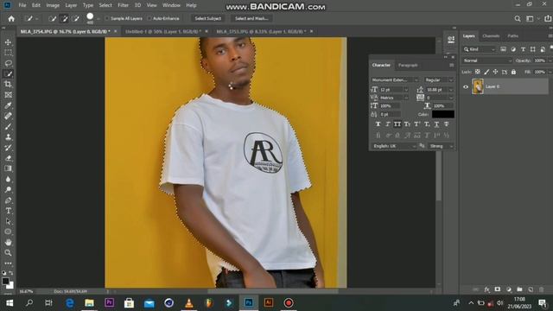Choose Add to Selection mode
553x311 pixels.
tap(64, 19)
